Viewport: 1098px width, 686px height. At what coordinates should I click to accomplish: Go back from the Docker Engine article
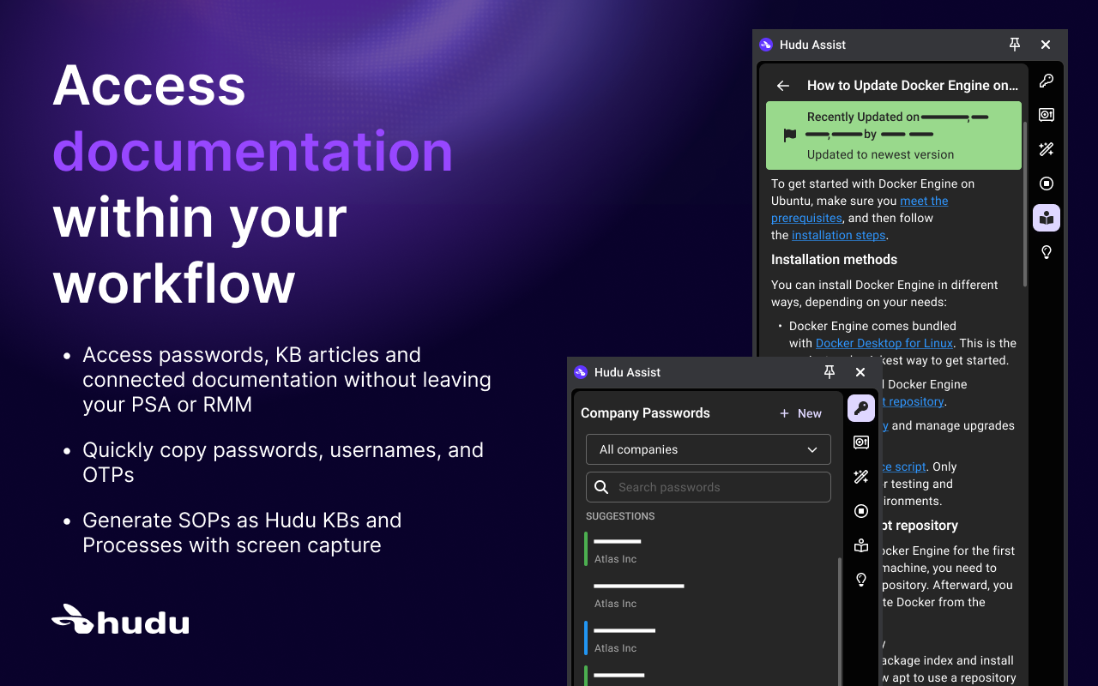(782, 86)
